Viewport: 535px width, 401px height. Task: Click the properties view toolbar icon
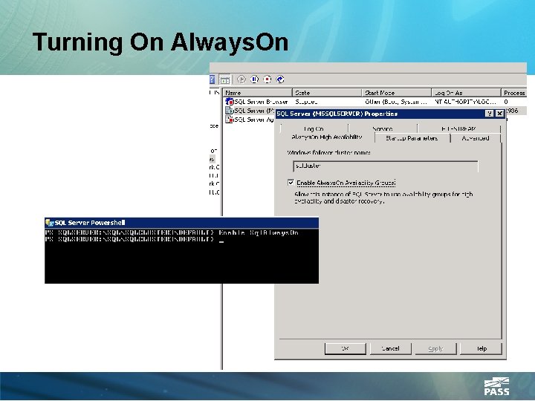click(225, 79)
